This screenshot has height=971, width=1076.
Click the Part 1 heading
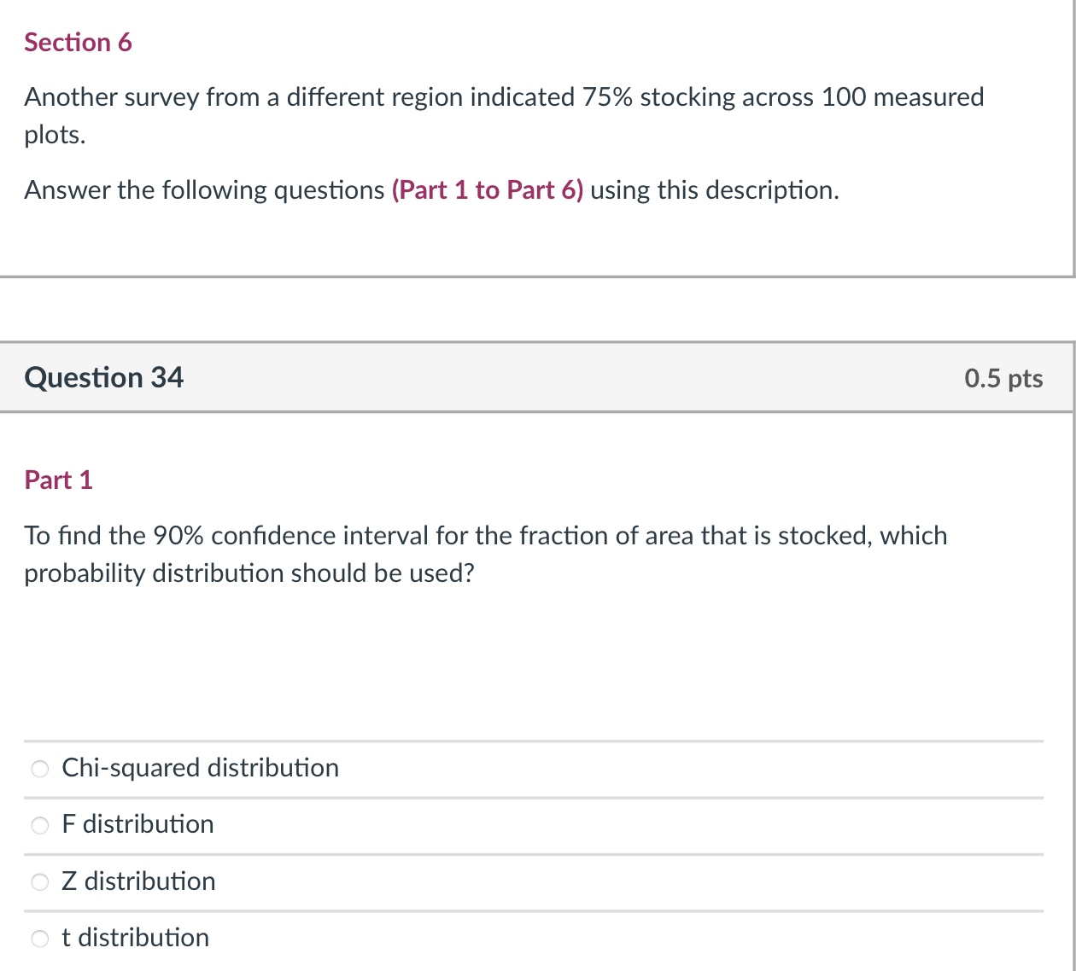58,480
